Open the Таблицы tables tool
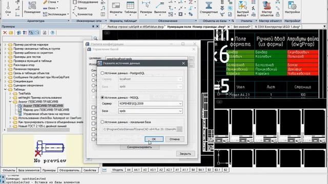 [130, 8]
